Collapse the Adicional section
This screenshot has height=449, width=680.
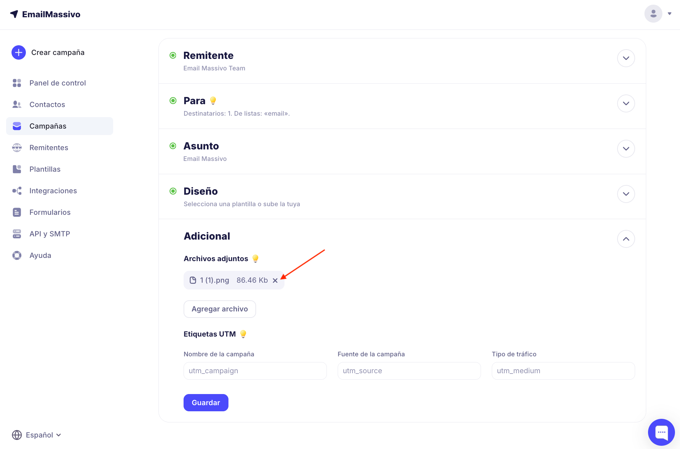coord(626,239)
